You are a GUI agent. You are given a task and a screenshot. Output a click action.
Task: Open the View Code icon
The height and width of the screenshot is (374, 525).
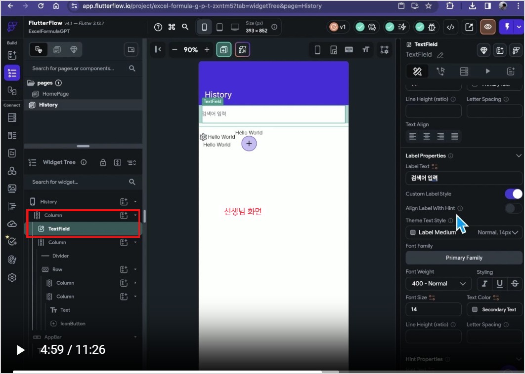[451, 28]
